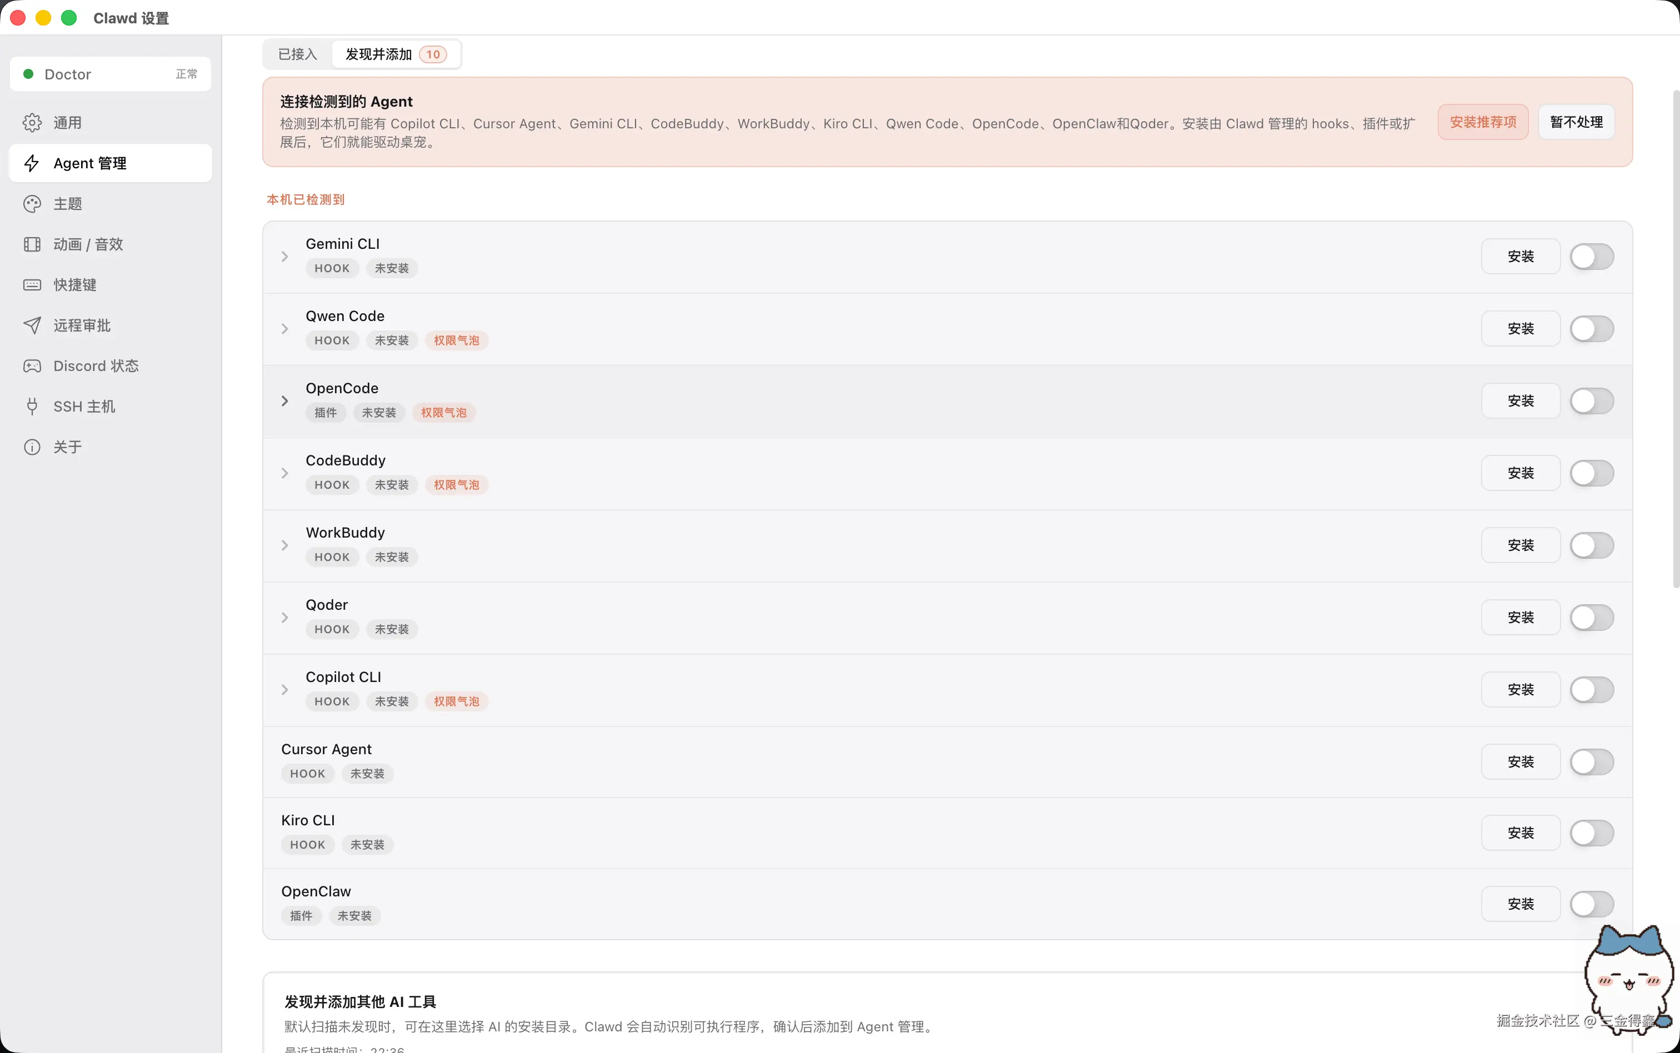Expand the Copilot CLI row chevron
This screenshot has height=1053, width=1680.
[x=284, y=689]
